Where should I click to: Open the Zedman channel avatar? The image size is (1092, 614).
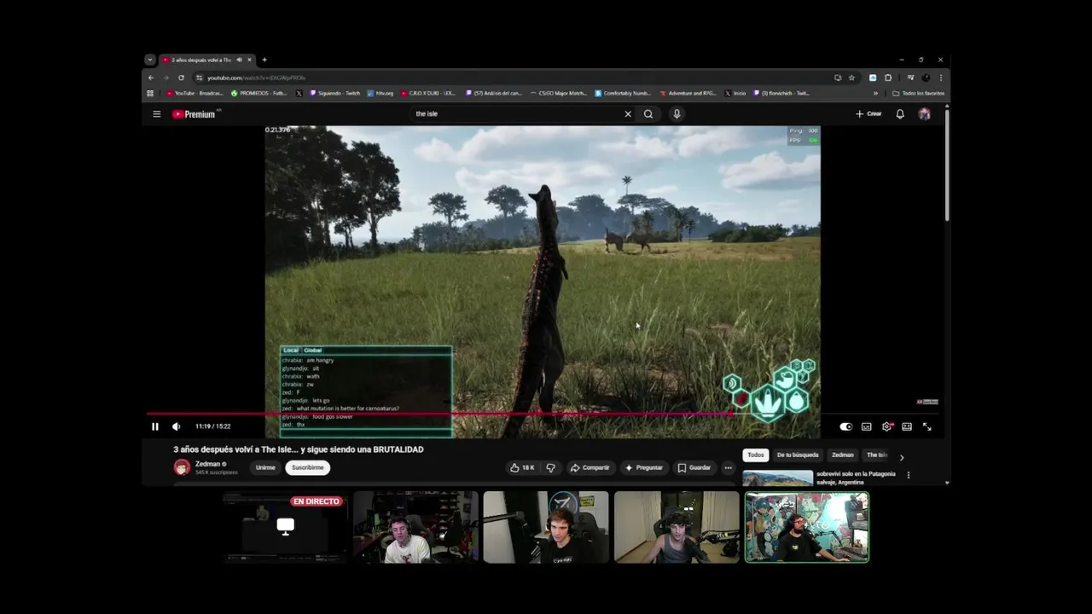pyautogui.click(x=182, y=467)
